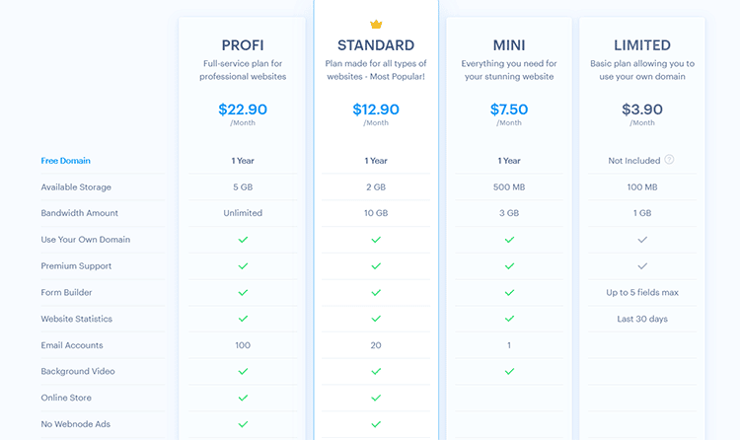Click LIMITED's gray Use Your Own Domain checkmark
The image size is (740, 440).
(642, 240)
